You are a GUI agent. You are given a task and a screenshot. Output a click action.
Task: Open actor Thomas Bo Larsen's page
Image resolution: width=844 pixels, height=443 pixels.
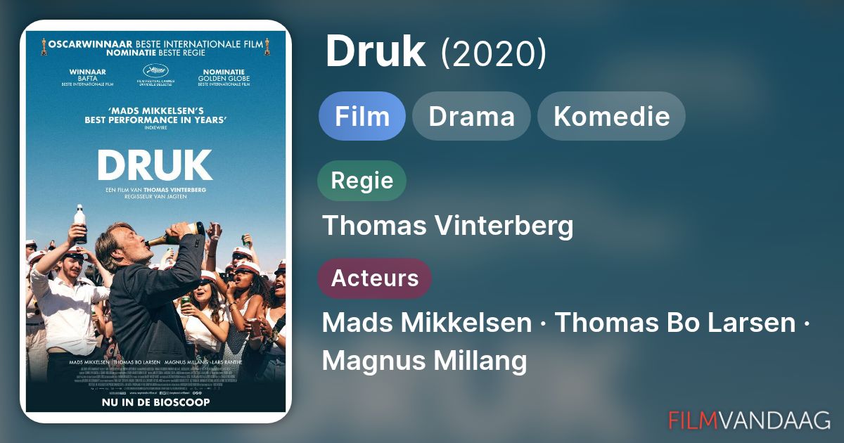click(x=675, y=323)
